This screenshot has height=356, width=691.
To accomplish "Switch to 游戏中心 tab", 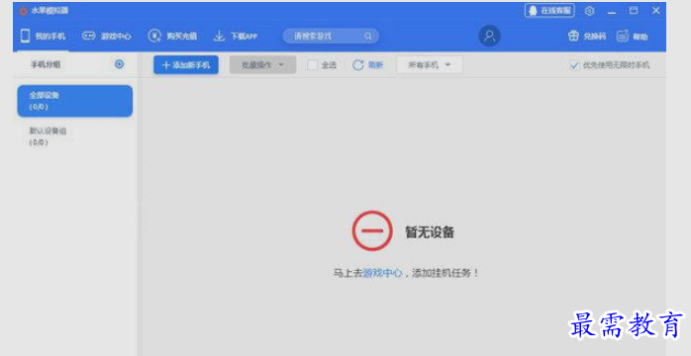I will (x=107, y=36).
